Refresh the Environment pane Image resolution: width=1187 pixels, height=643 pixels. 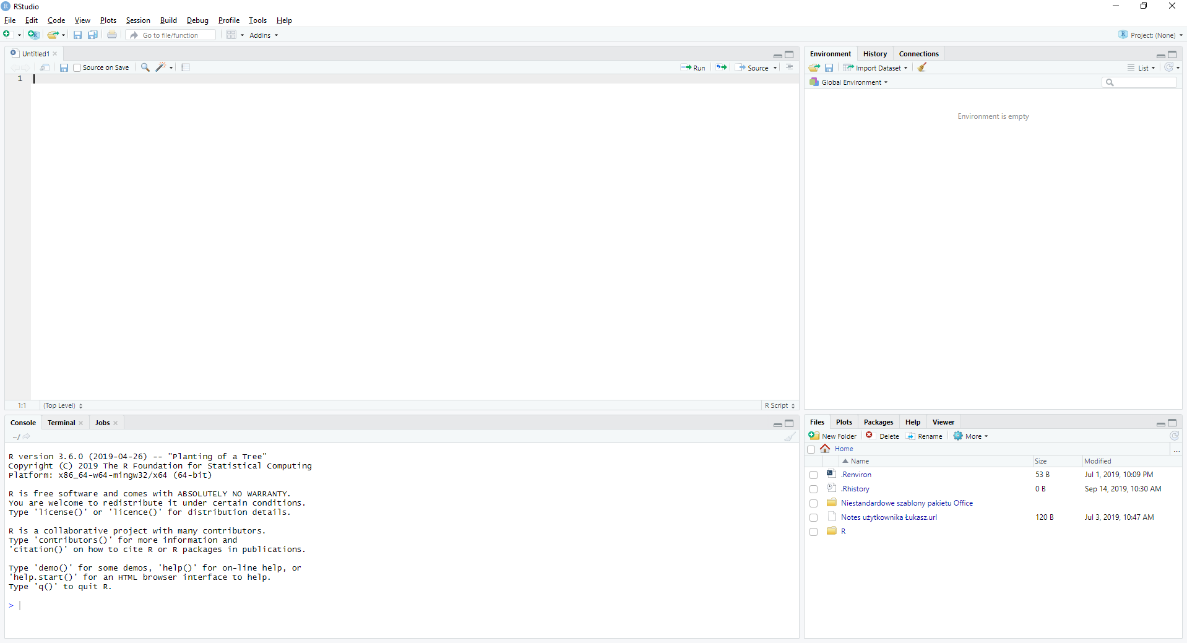1168,67
